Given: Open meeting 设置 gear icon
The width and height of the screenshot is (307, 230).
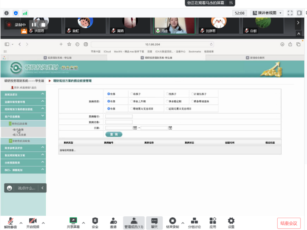Looking at the screenshot, I should pos(231,221).
